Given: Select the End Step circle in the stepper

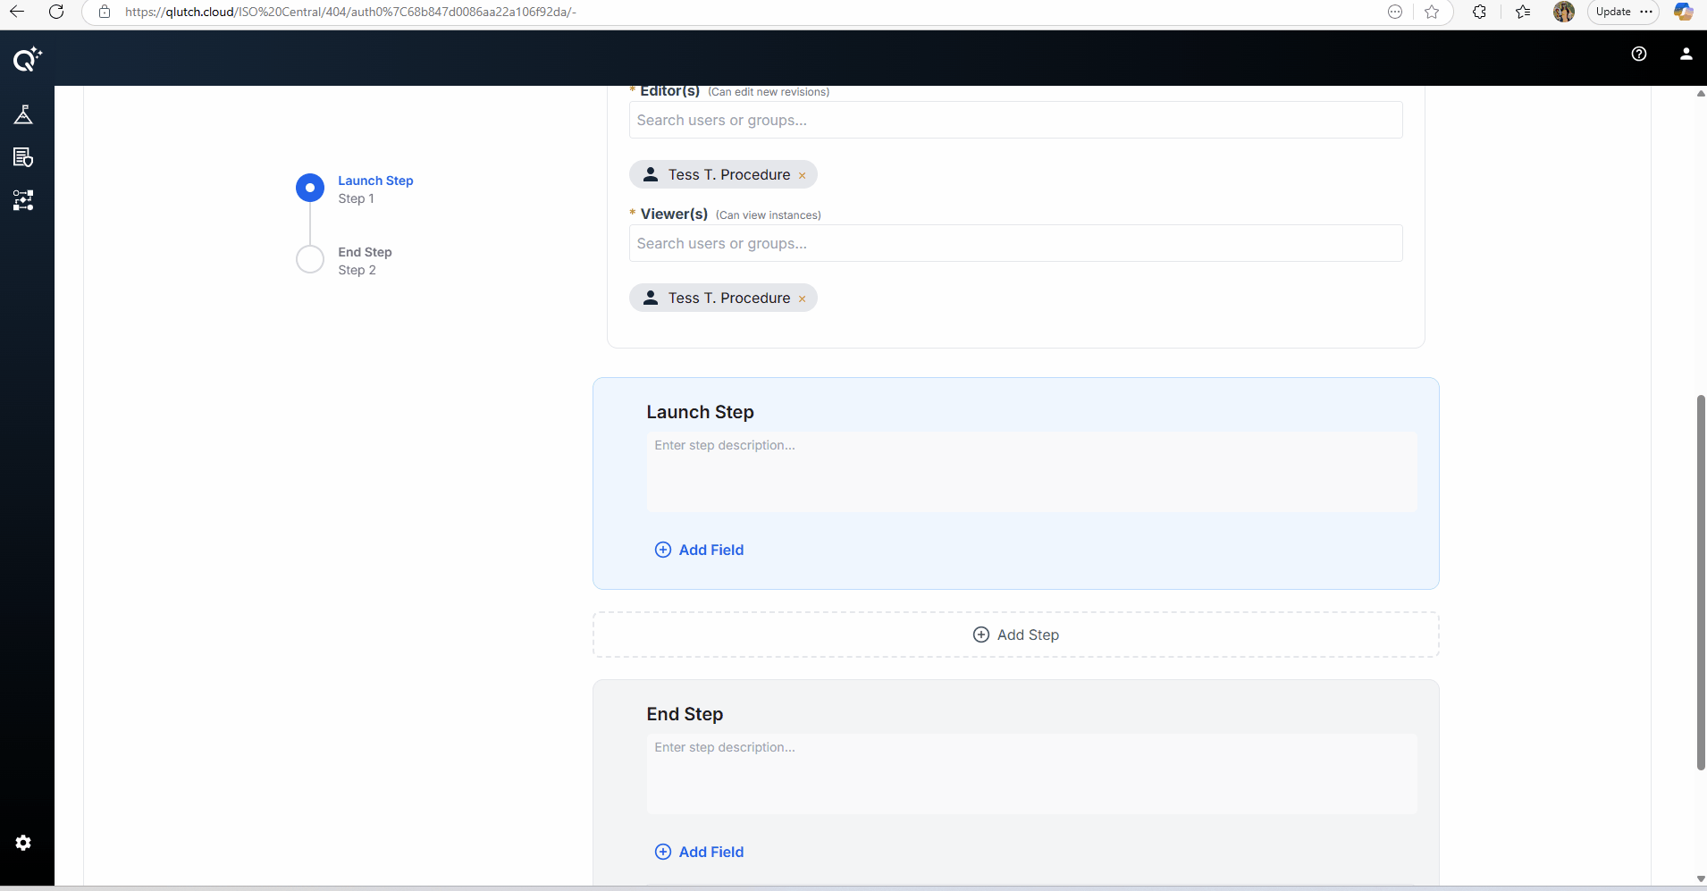Looking at the screenshot, I should [x=309, y=259].
